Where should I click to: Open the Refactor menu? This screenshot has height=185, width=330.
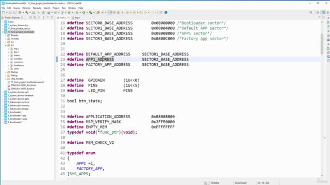(26, 8)
